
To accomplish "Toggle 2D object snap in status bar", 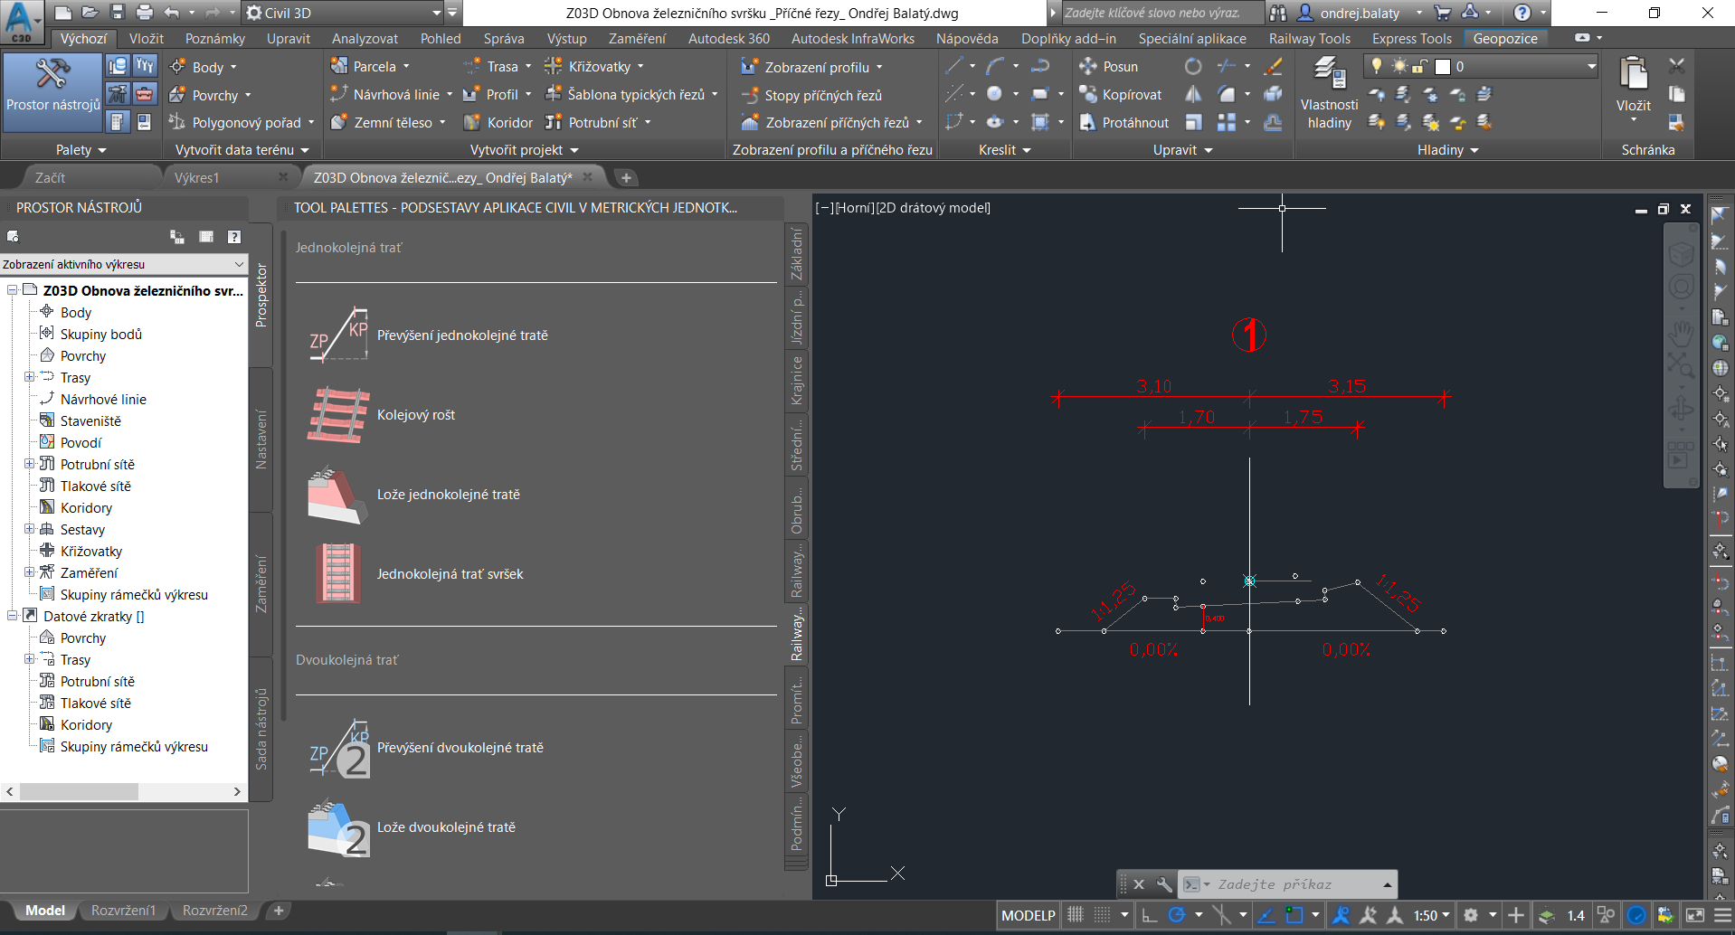I will [1294, 915].
